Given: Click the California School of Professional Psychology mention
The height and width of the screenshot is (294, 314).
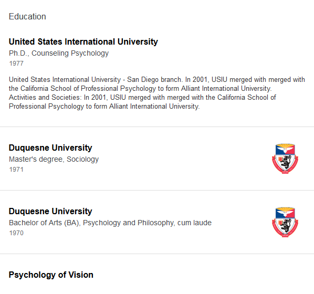Looking at the screenshot, I should (x=87, y=89).
